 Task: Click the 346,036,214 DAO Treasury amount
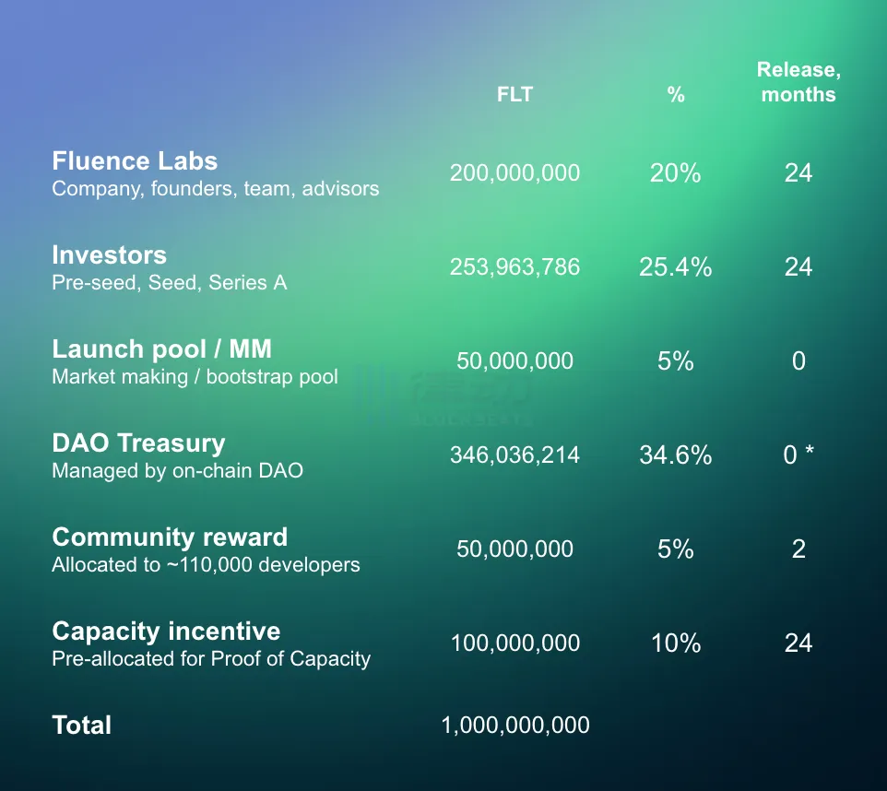pos(514,455)
